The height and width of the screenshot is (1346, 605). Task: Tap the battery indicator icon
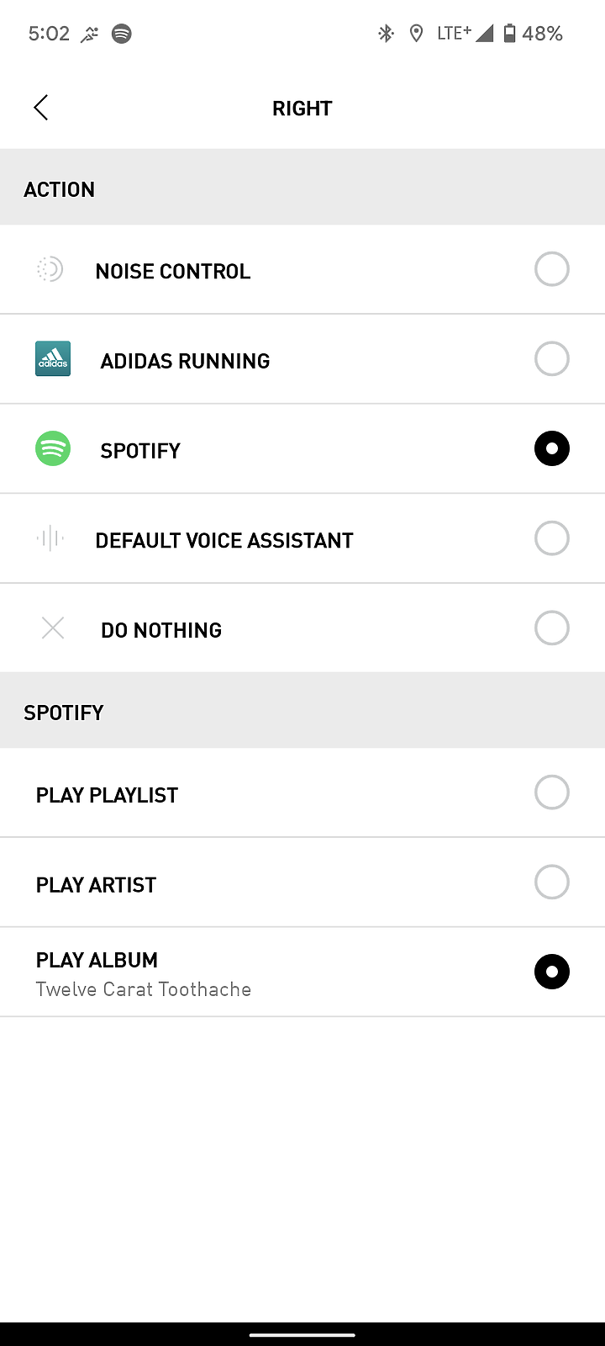509,34
